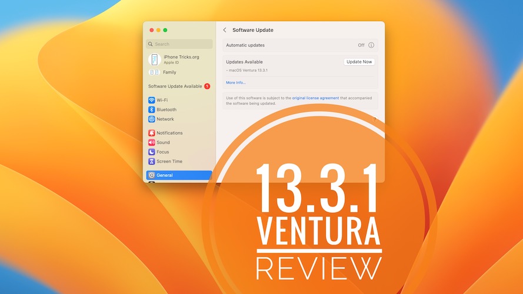Screen dimensions: 523x294
Task: Open Network settings label
Action: pos(165,119)
